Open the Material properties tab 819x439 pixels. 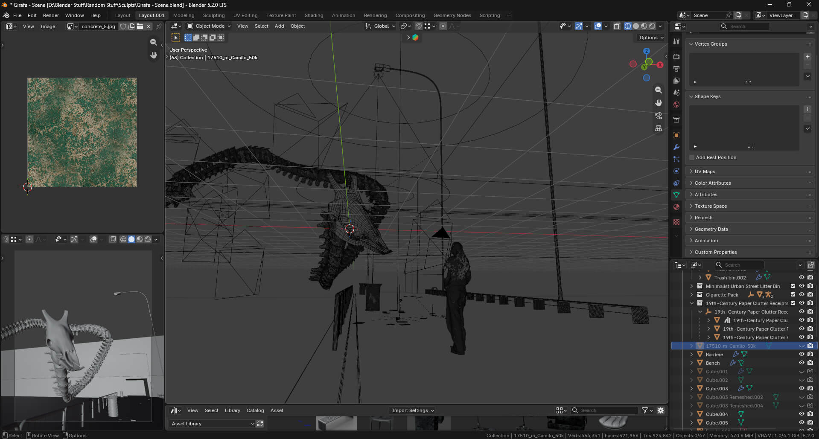[x=676, y=207]
